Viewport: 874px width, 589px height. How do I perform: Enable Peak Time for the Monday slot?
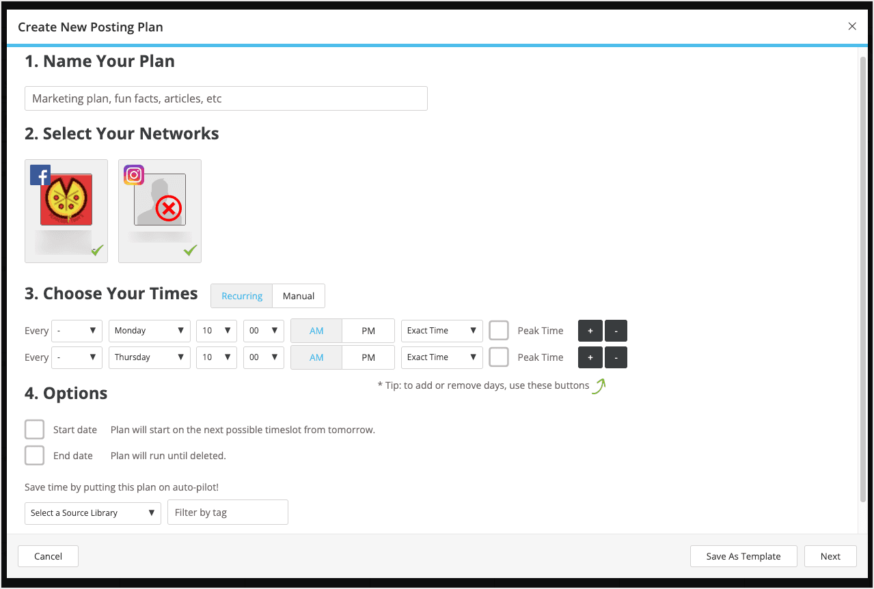(499, 331)
